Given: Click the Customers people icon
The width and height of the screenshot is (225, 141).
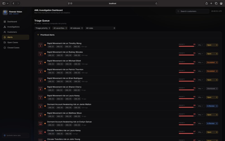Looking at the screenshot, I should click(x=5, y=32).
